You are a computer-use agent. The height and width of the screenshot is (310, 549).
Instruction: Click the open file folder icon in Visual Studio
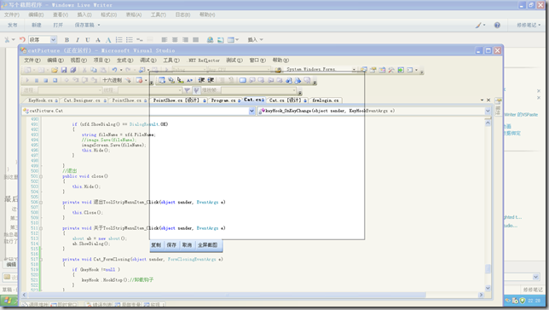pyautogui.click(x=55, y=70)
